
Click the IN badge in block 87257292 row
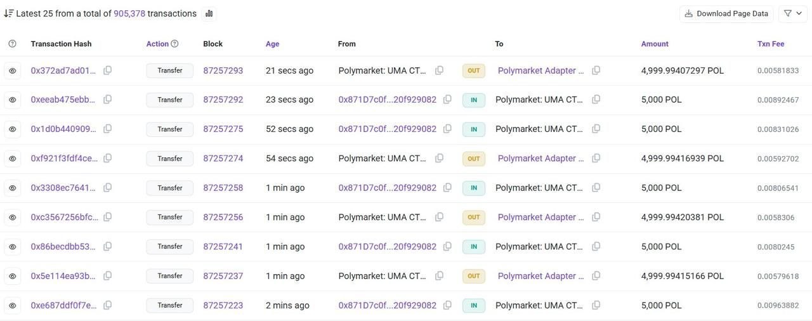click(473, 100)
